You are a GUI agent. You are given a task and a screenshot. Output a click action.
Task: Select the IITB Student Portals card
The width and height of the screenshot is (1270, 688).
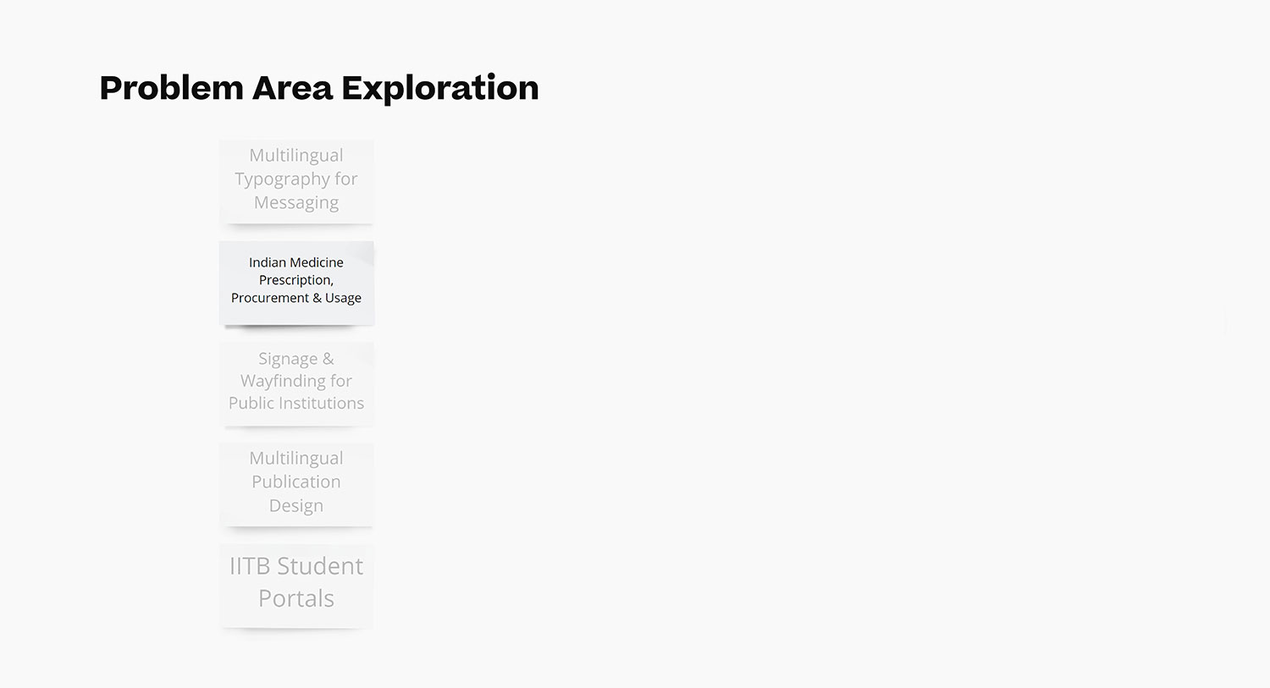click(296, 583)
